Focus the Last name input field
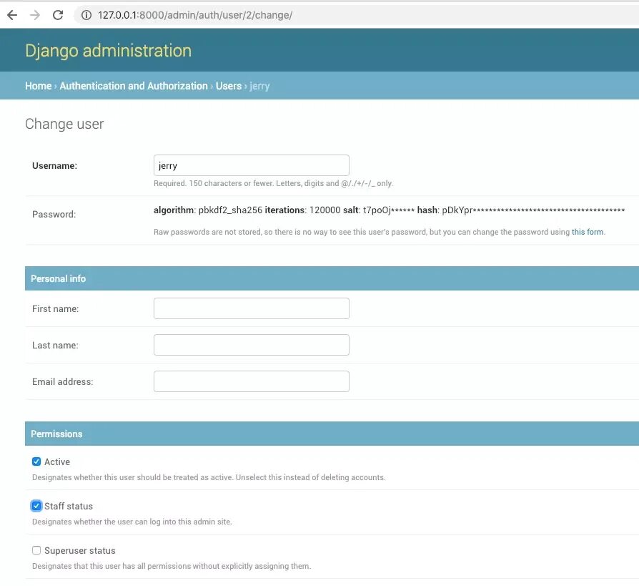 click(x=252, y=345)
